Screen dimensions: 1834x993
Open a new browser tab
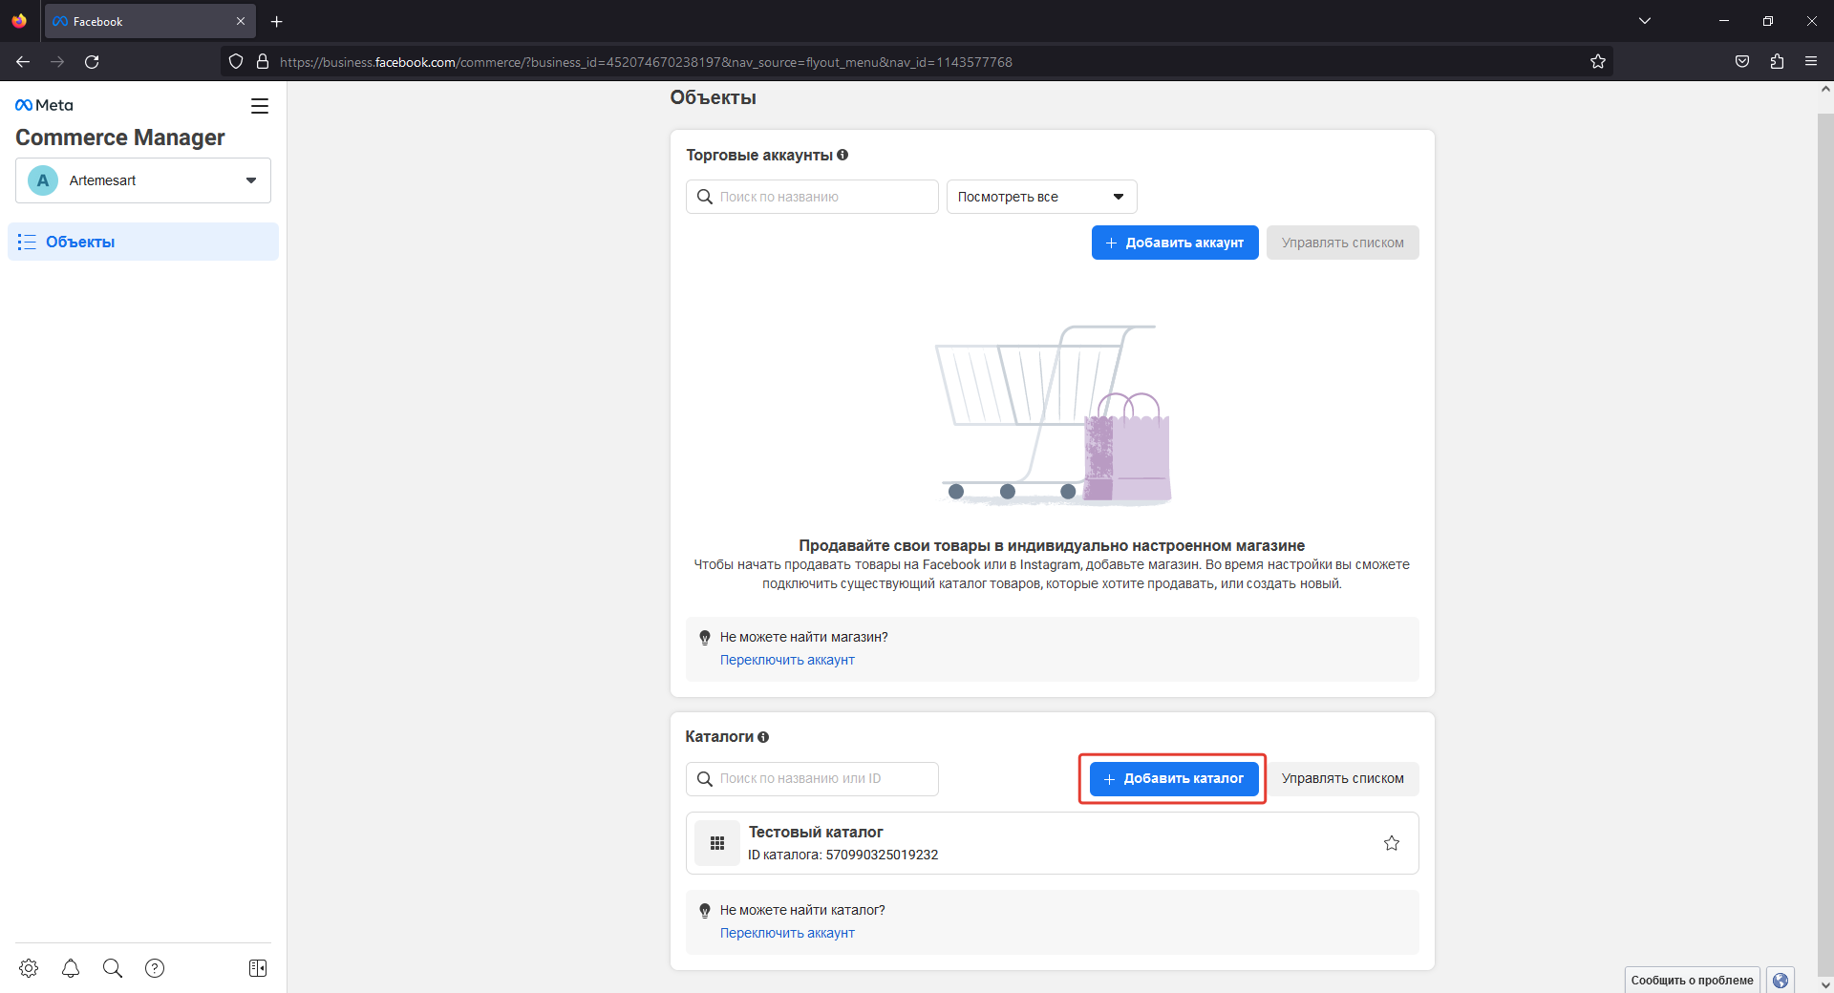coord(277,21)
